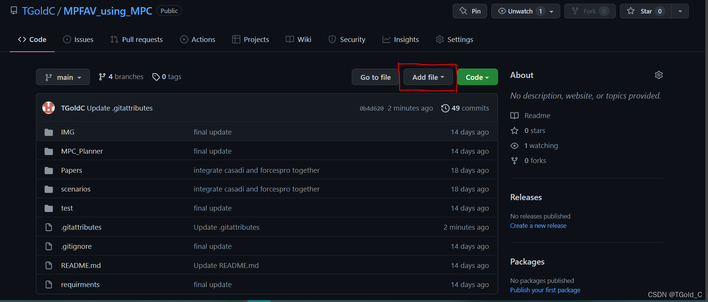Image resolution: width=708 pixels, height=302 pixels.
Task: Open the Wiki tab
Action: 298,39
